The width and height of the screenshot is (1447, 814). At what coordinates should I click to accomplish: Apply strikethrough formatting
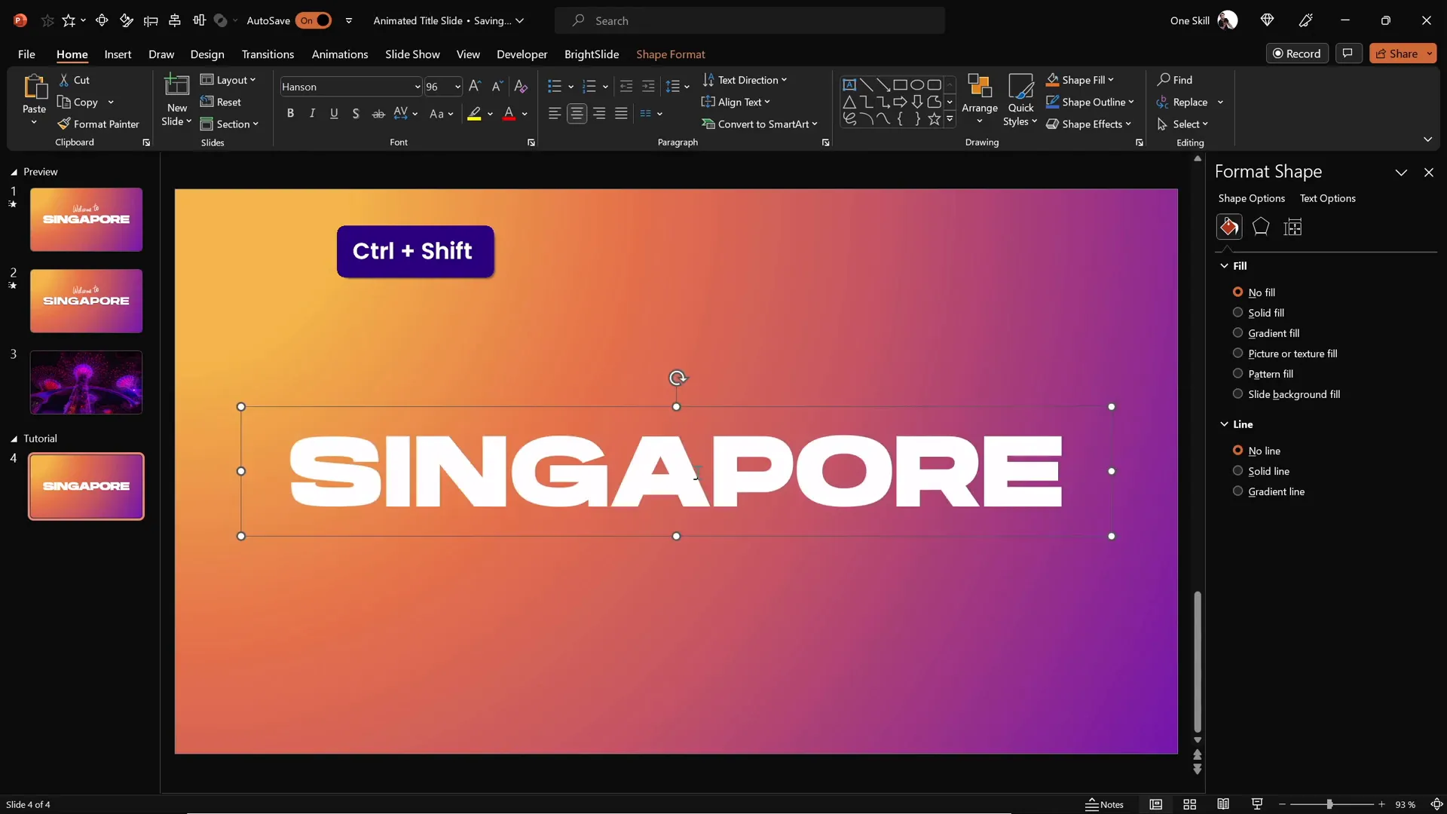(378, 114)
